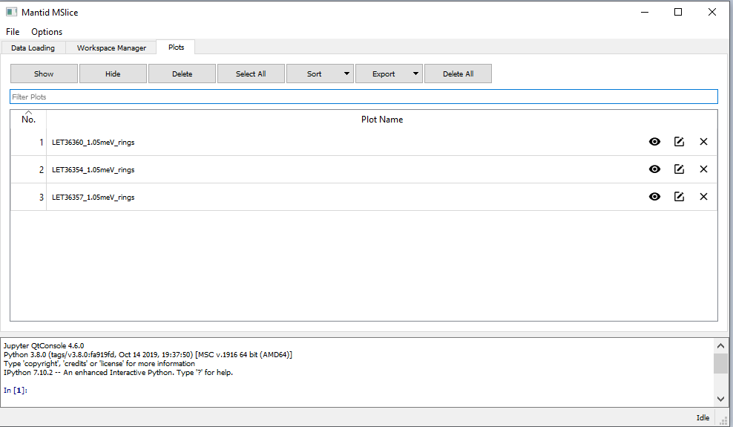Open the Options menu
The width and height of the screenshot is (733, 427).
pyautogui.click(x=47, y=32)
